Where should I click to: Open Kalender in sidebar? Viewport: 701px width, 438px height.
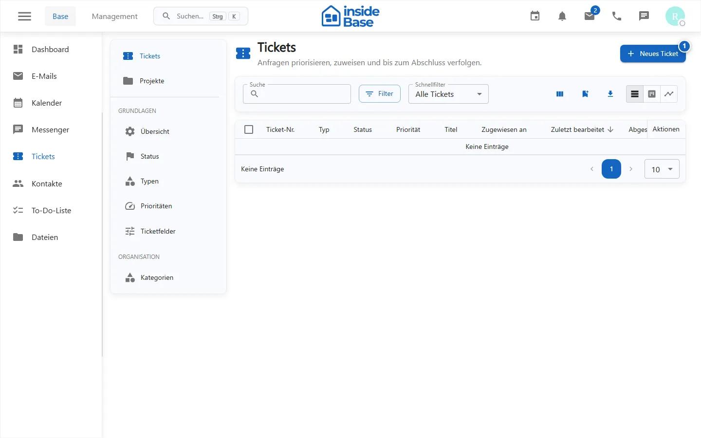[51, 103]
